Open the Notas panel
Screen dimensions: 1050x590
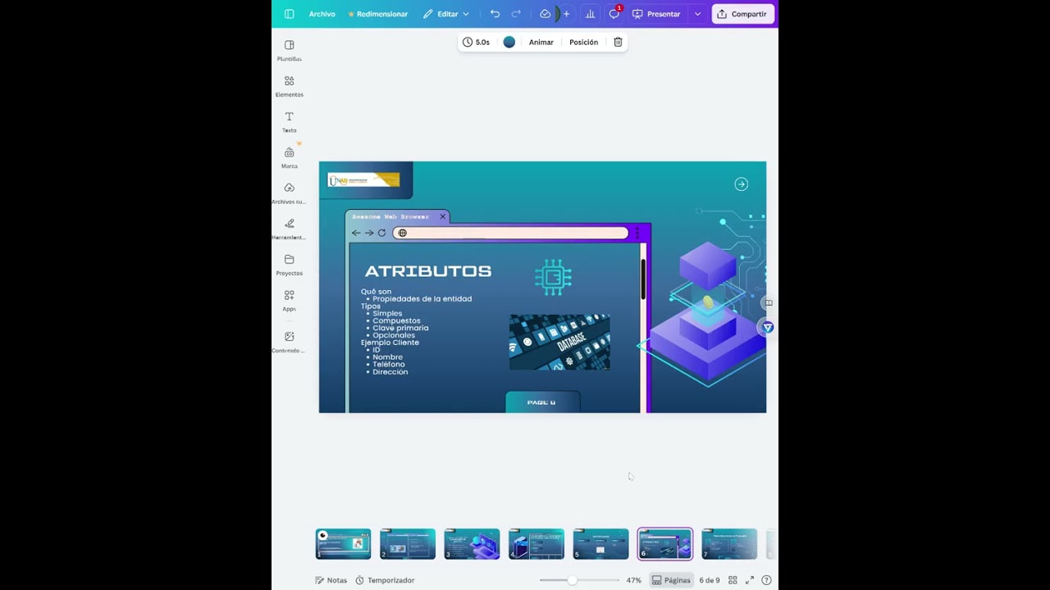click(x=331, y=580)
